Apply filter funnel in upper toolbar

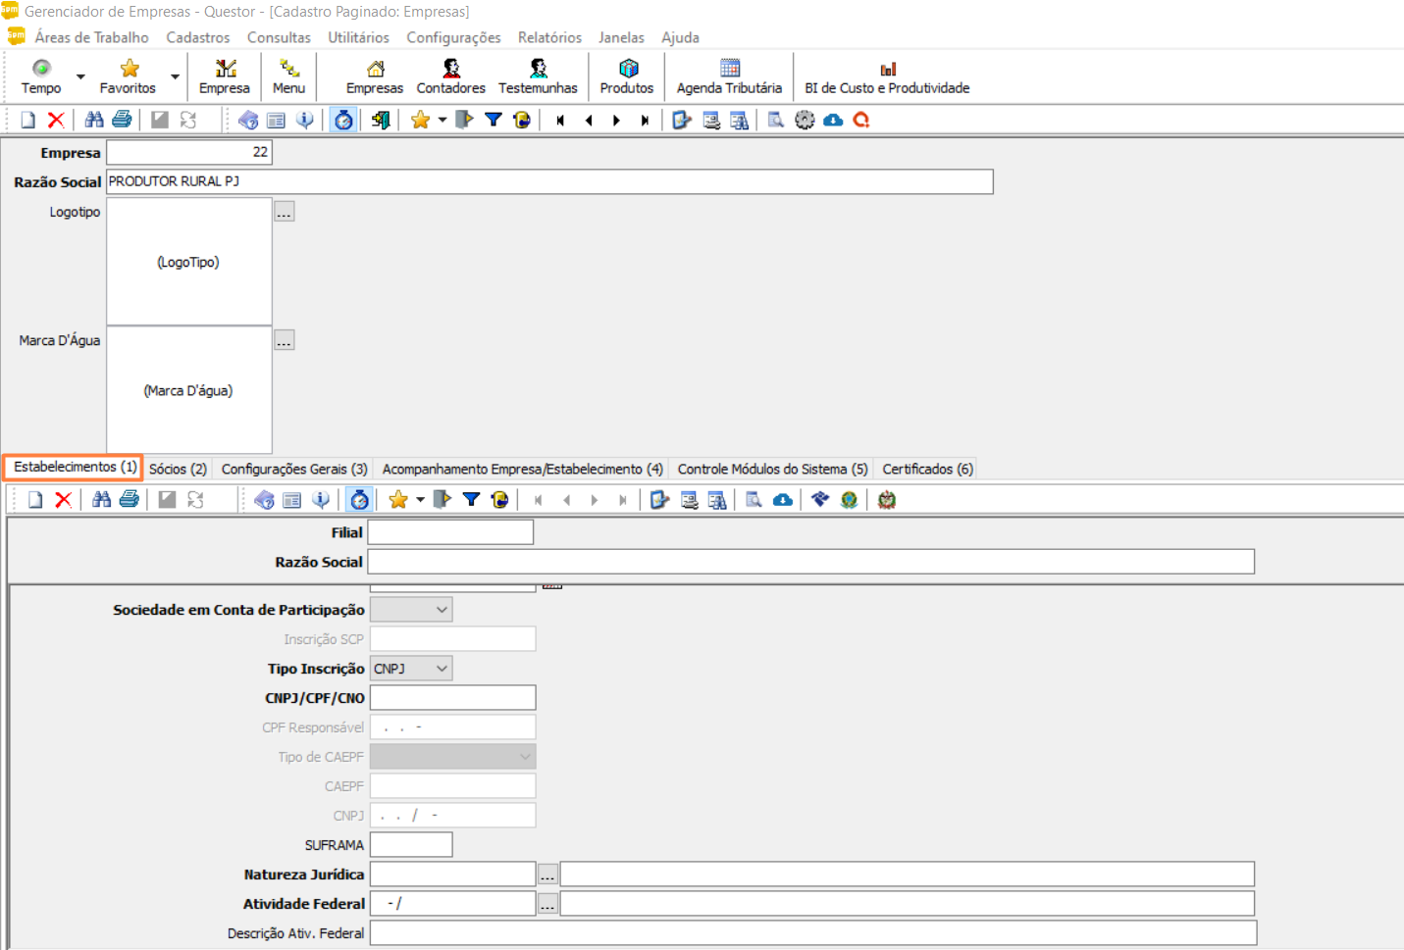point(494,120)
